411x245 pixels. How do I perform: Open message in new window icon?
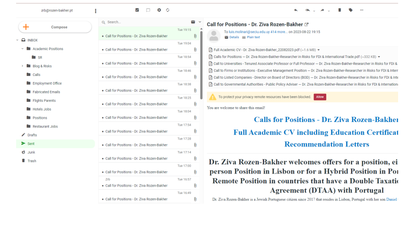point(307,24)
